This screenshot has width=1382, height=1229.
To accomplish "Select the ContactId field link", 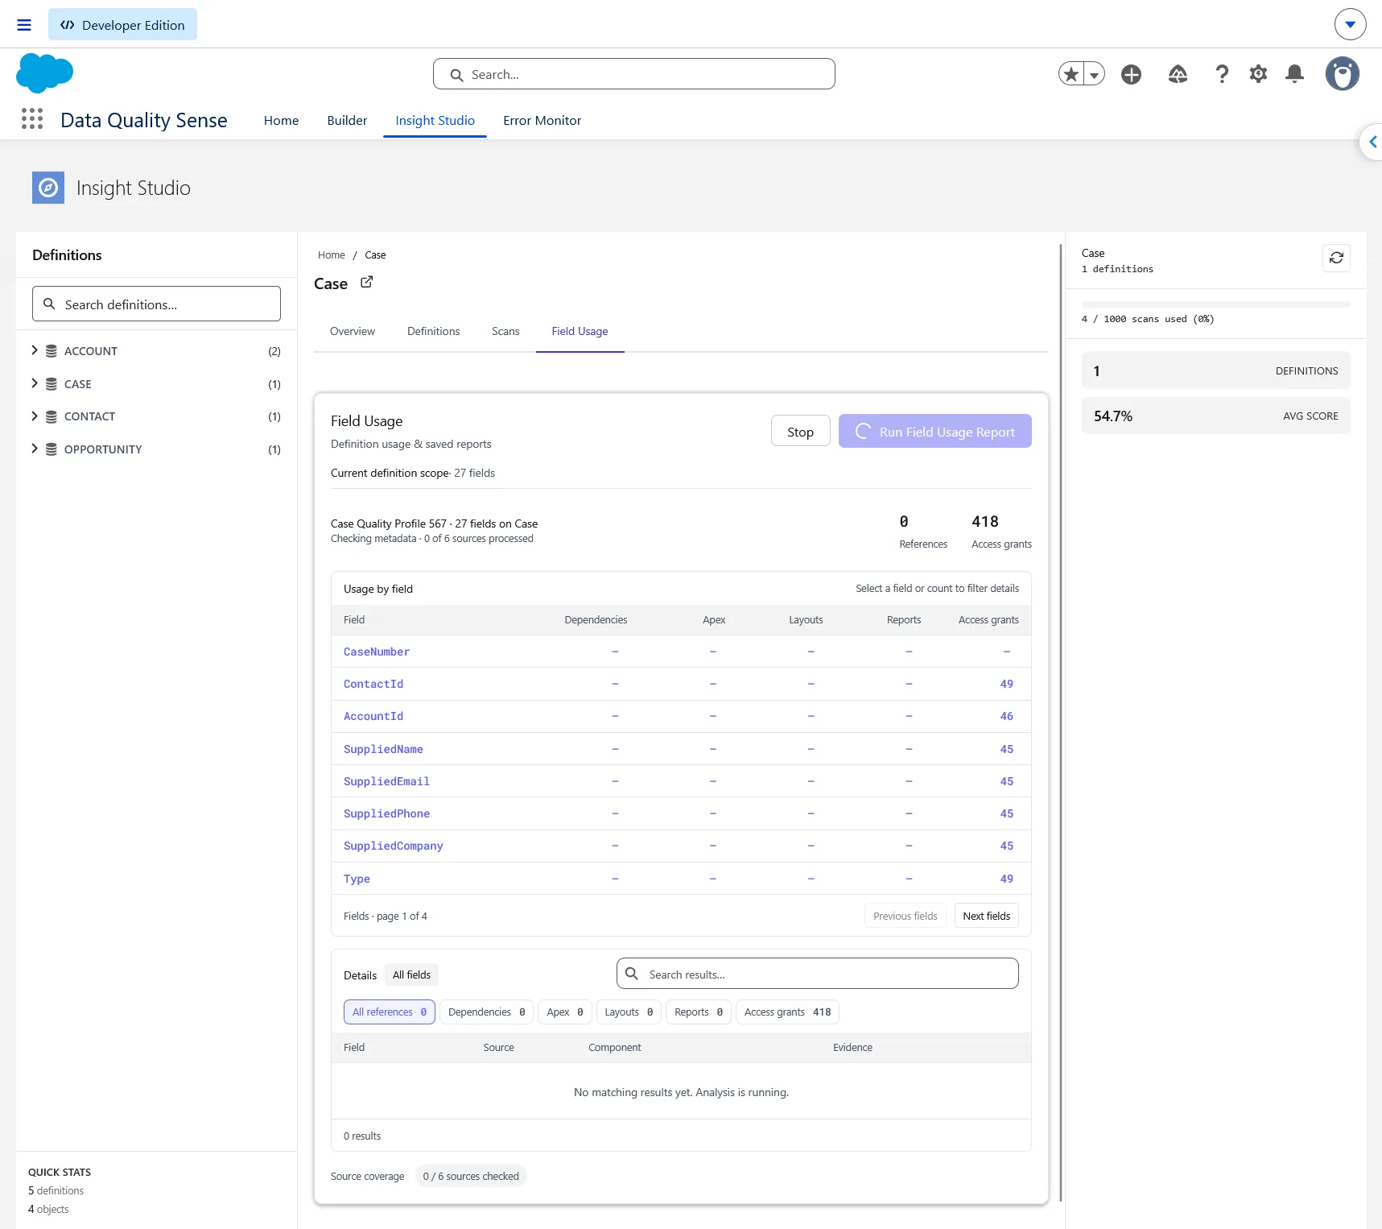I will coord(373,684).
